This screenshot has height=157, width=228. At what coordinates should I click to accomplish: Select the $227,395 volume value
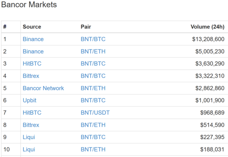pyautogui.click(x=212, y=137)
